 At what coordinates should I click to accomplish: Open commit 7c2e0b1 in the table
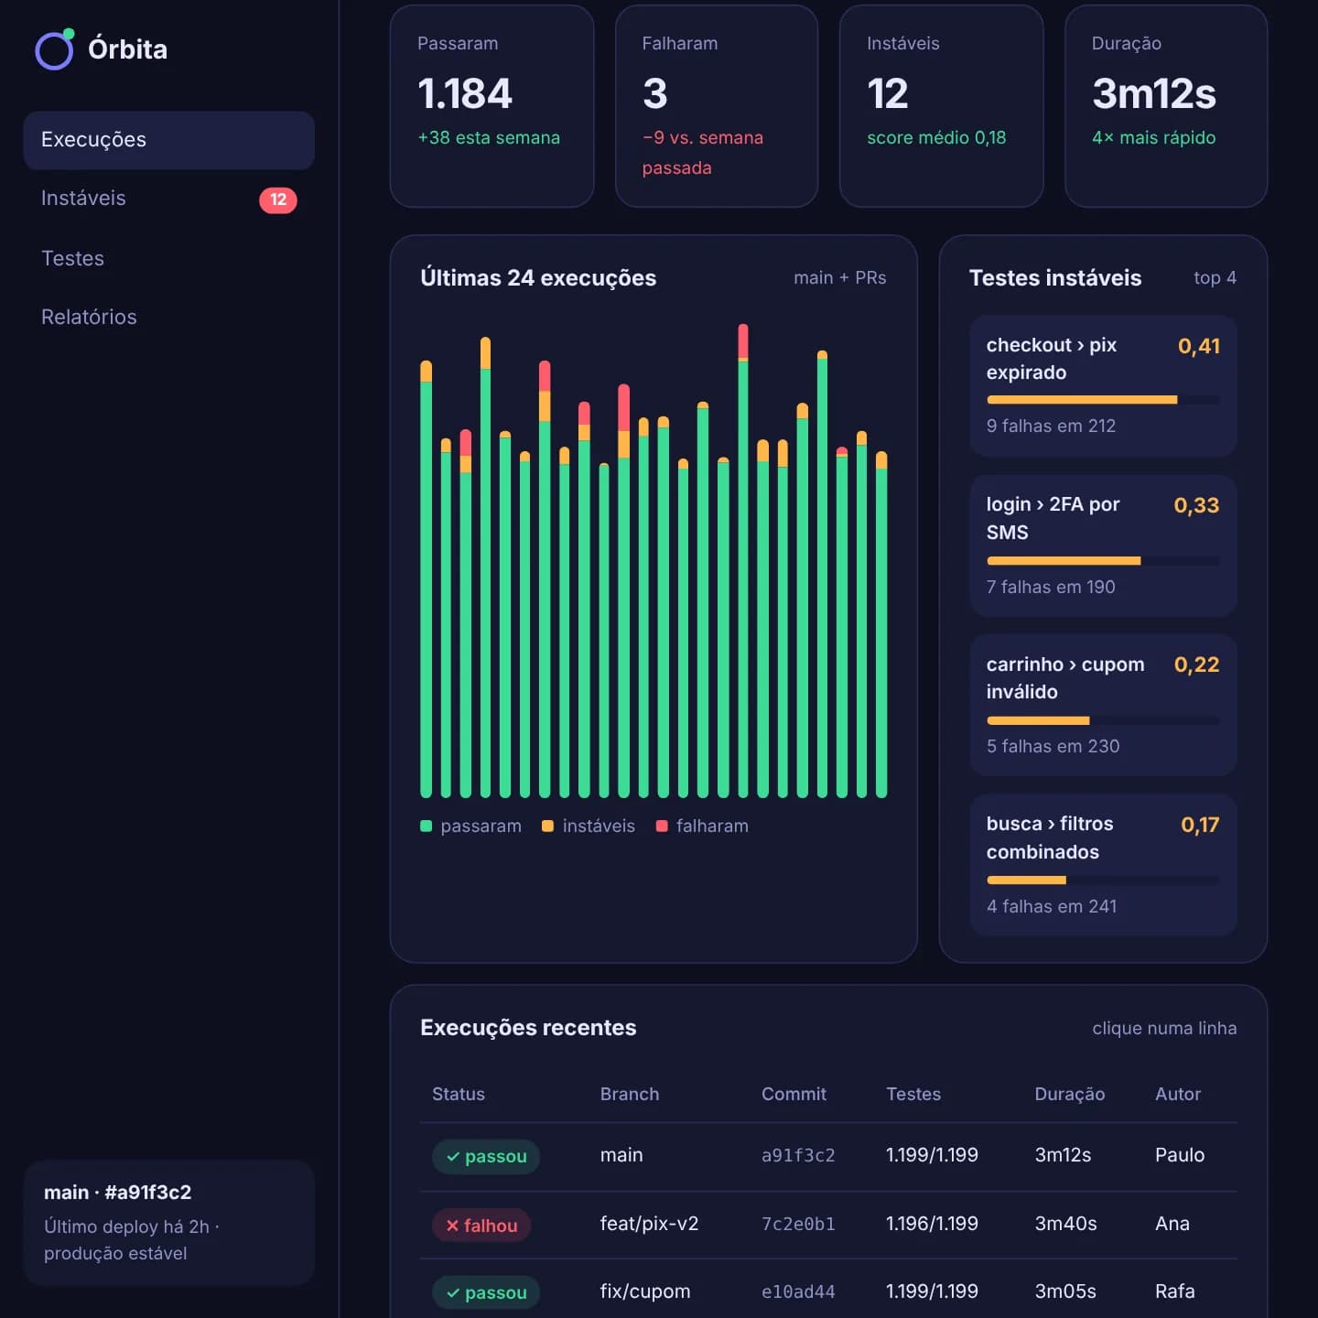(x=798, y=1225)
